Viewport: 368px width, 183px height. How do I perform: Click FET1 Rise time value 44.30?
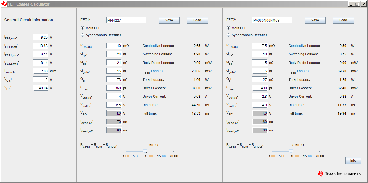196,105
